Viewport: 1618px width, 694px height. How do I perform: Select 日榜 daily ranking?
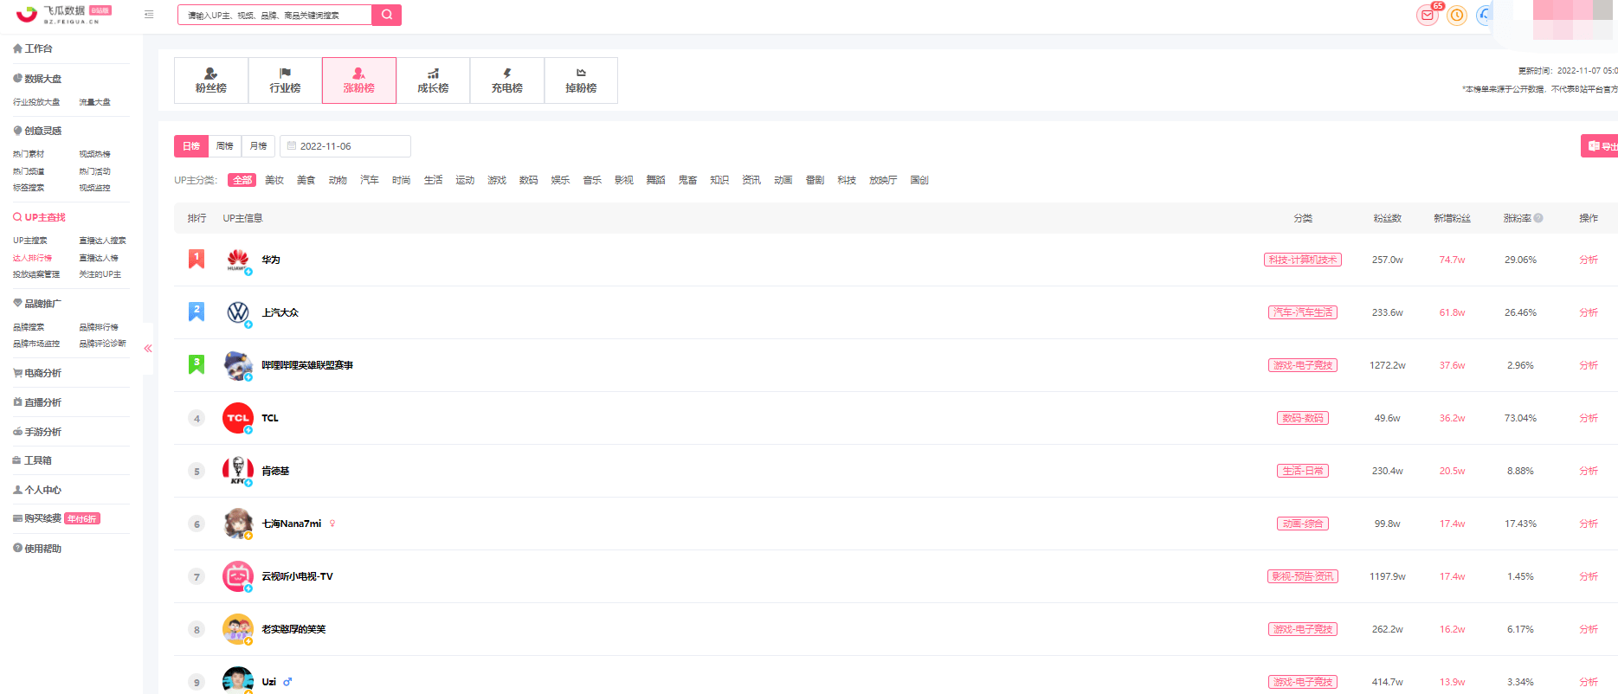point(191,146)
